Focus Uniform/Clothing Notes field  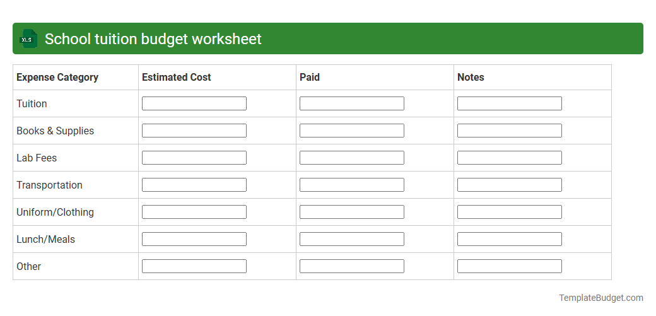pyautogui.click(x=510, y=212)
